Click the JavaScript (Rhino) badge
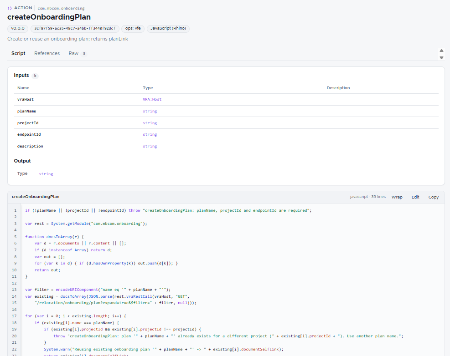The image size is (450, 356). coord(168,28)
